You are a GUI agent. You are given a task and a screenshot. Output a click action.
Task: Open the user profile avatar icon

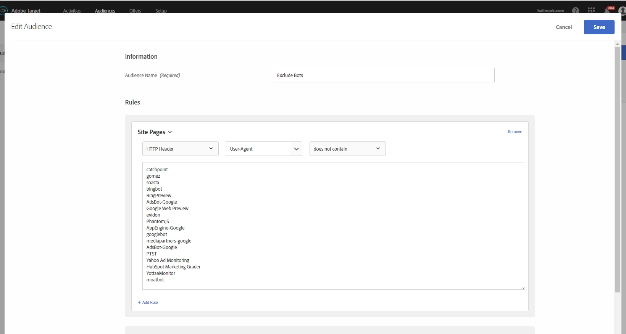pyautogui.click(x=622, y=10)
